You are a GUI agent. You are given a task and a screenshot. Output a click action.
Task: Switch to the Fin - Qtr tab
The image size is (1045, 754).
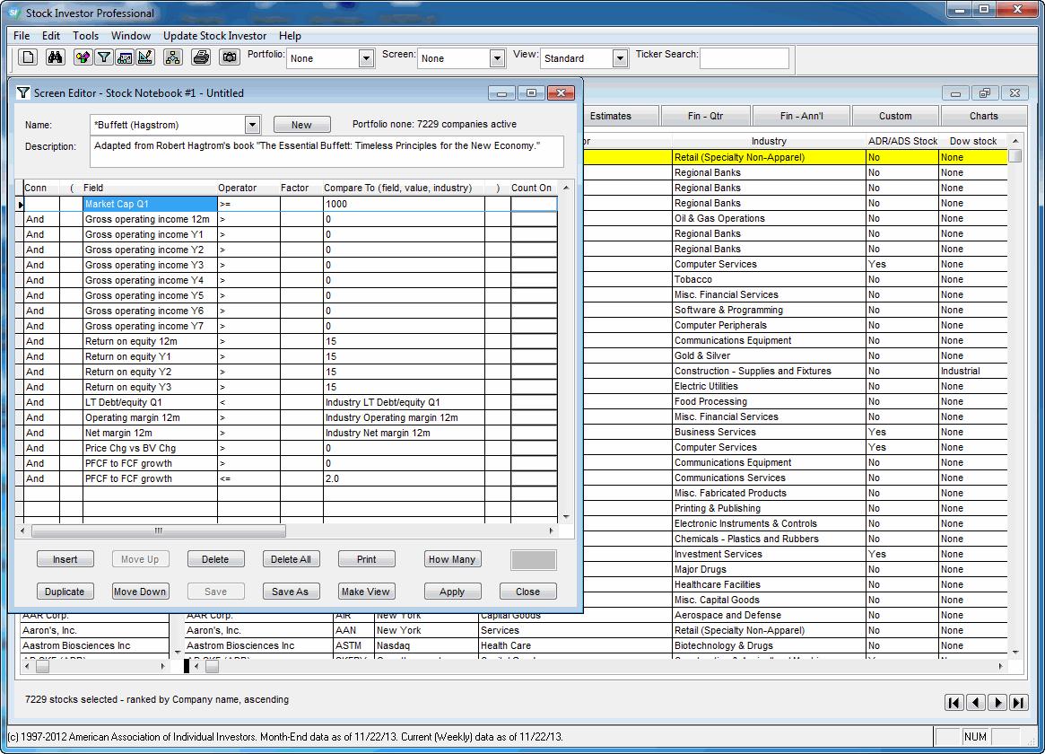pyautogui.click(x=705, y=115)
